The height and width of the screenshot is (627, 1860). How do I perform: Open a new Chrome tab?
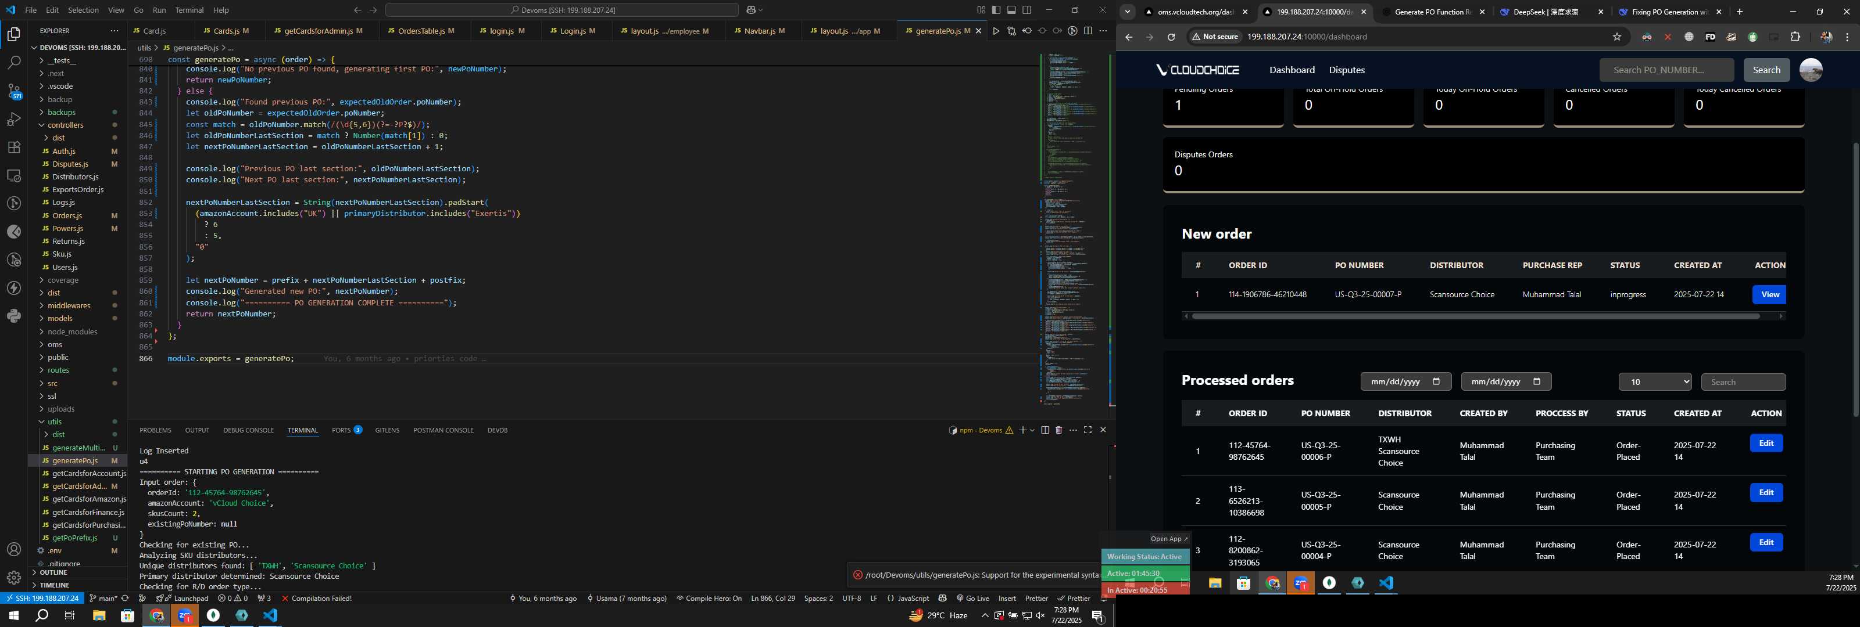[x=1740, y=12]
